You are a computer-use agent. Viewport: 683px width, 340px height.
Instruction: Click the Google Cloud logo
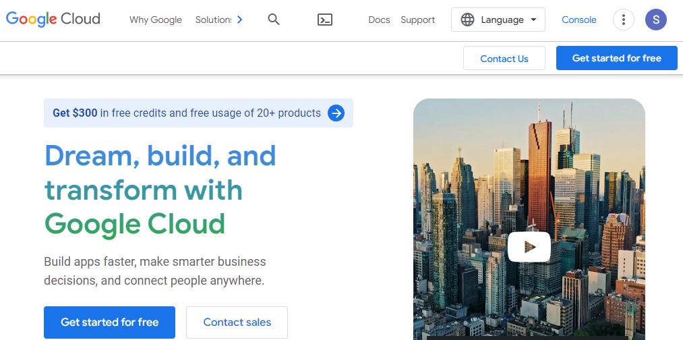pyautogui.click(x=53, y=19)
